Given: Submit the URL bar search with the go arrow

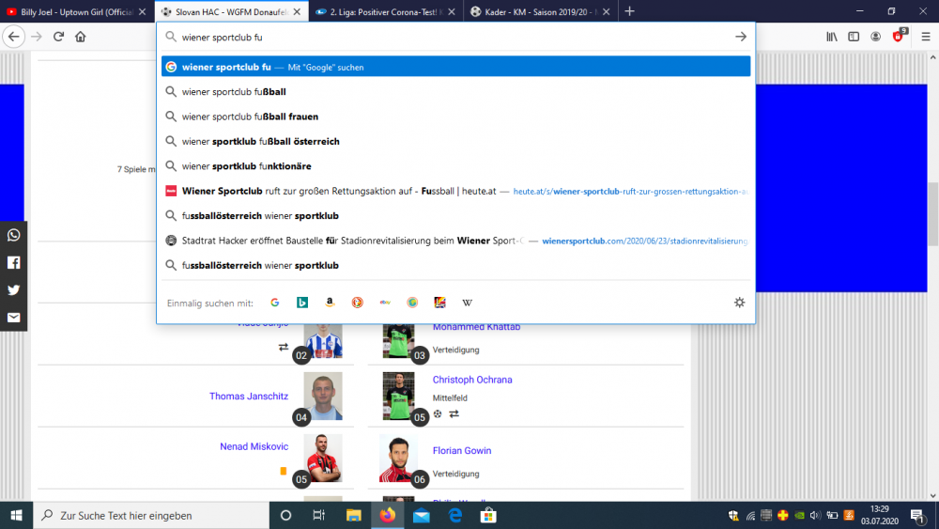Looking at the screenshot, I should coord(741,38).
